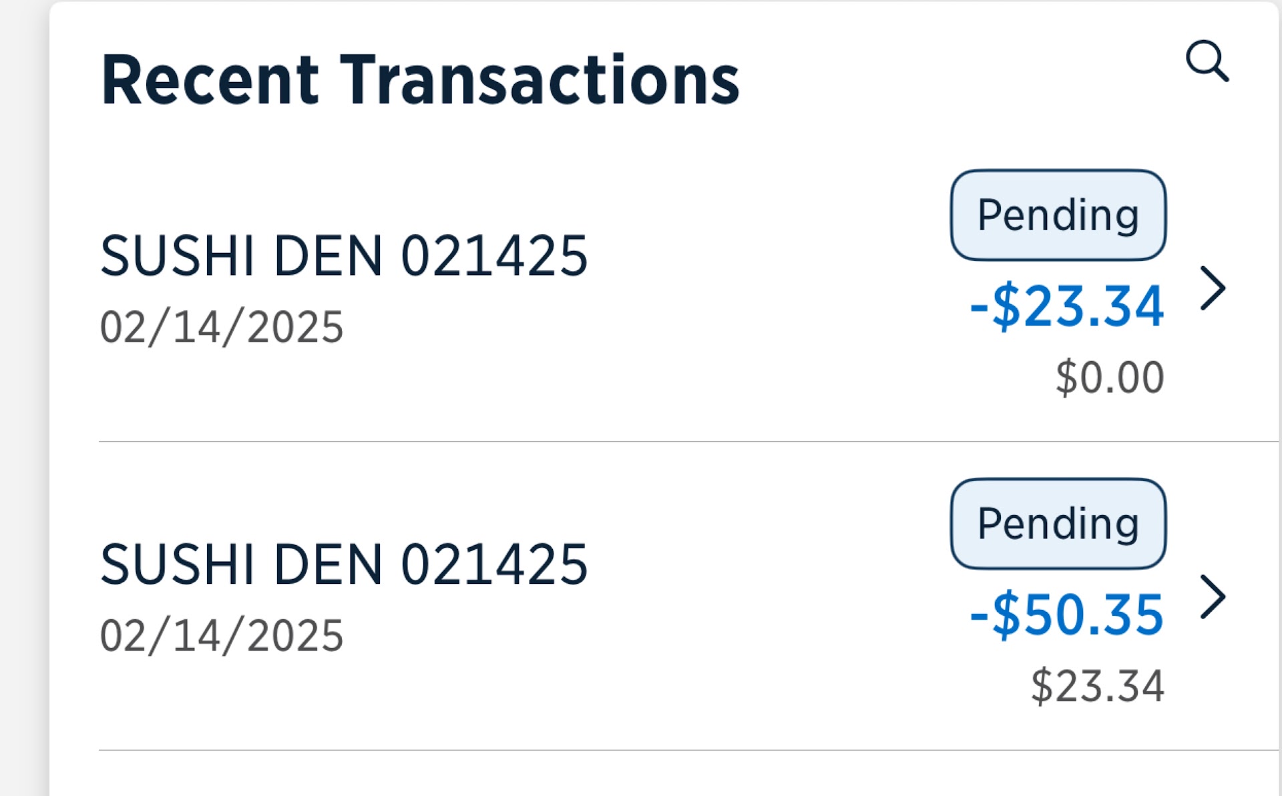Click the gray $23.34 running balance
This screenshot has height=796, width=1282.
(1098, 686)
